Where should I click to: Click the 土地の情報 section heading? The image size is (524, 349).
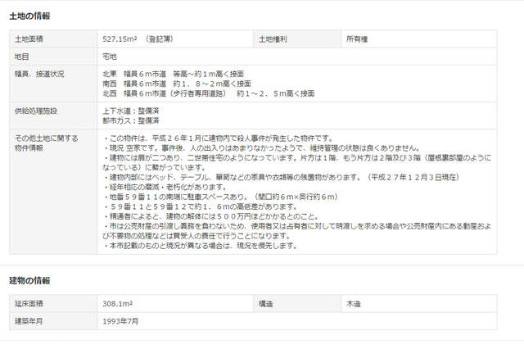tap(30, 16)
